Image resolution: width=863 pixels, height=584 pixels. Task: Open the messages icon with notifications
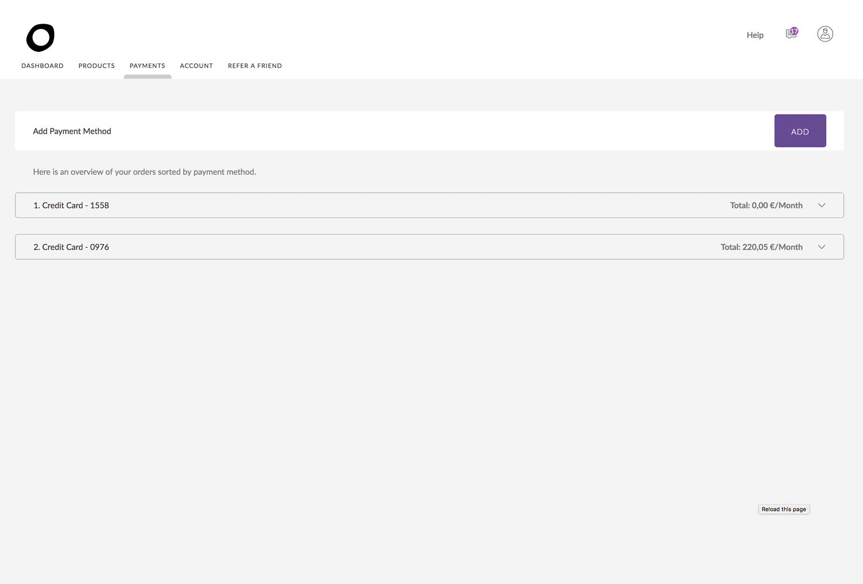click(x=791, y=35)
